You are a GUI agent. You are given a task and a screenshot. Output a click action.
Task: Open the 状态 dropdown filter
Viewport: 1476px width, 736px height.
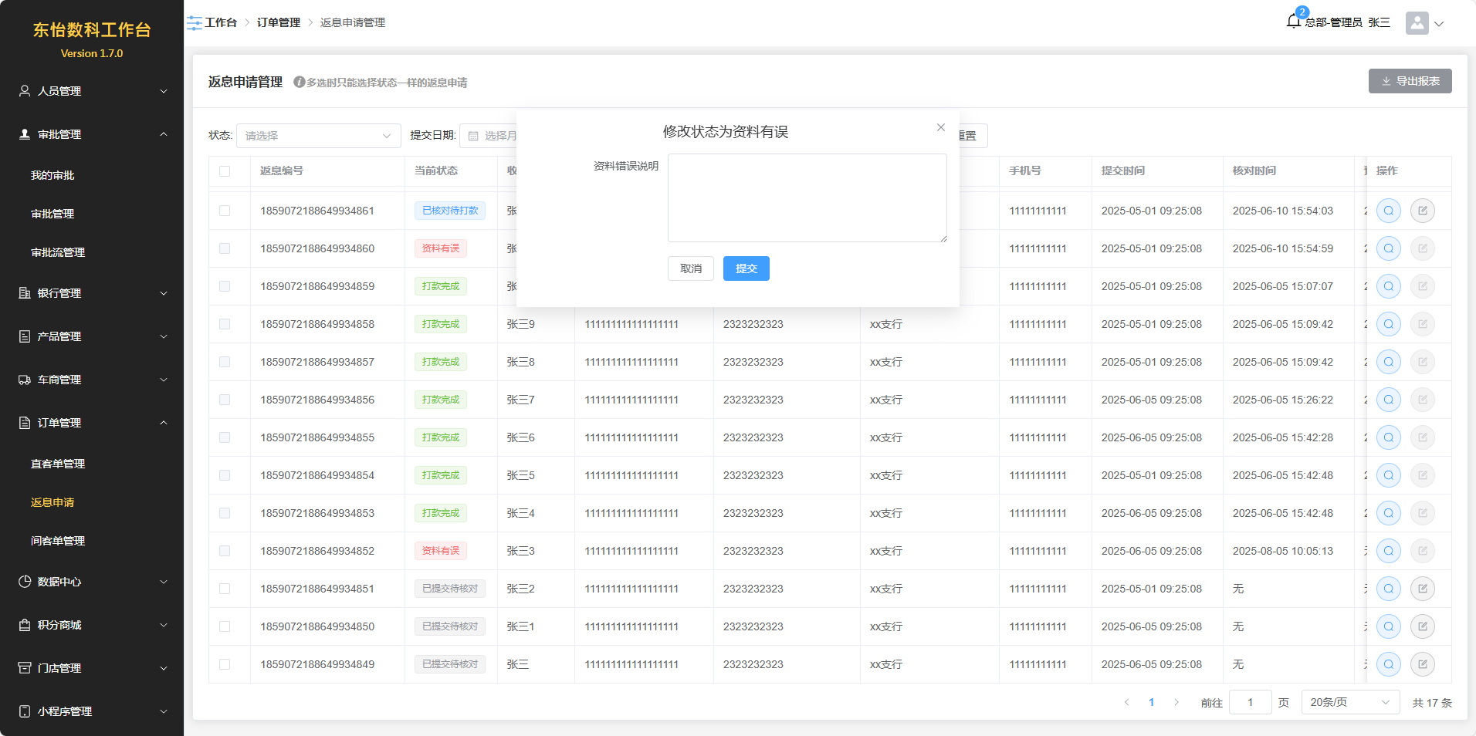pos(318,136)
